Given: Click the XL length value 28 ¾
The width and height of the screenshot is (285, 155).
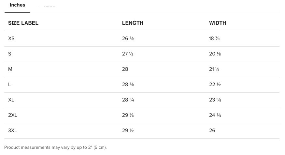Looking at the screenshot, I should (x=128, y=100).
